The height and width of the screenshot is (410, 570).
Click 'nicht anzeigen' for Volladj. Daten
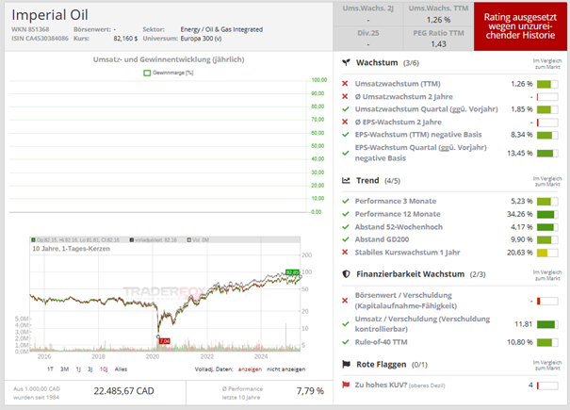[x=286, y=369]
